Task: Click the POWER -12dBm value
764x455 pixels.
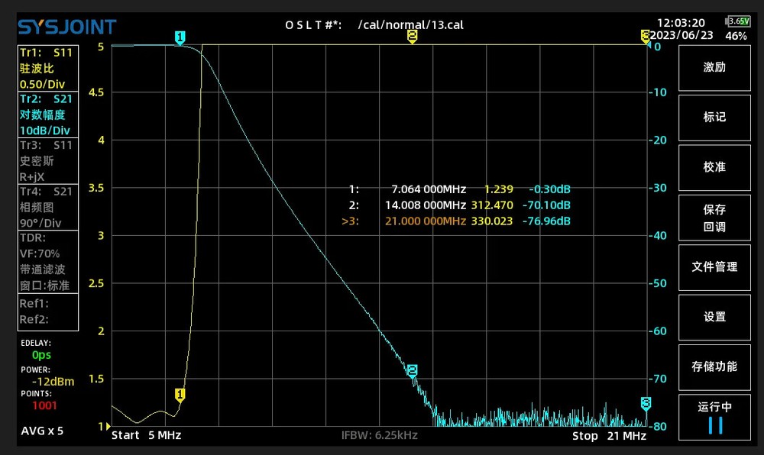Action: point(53,382)
